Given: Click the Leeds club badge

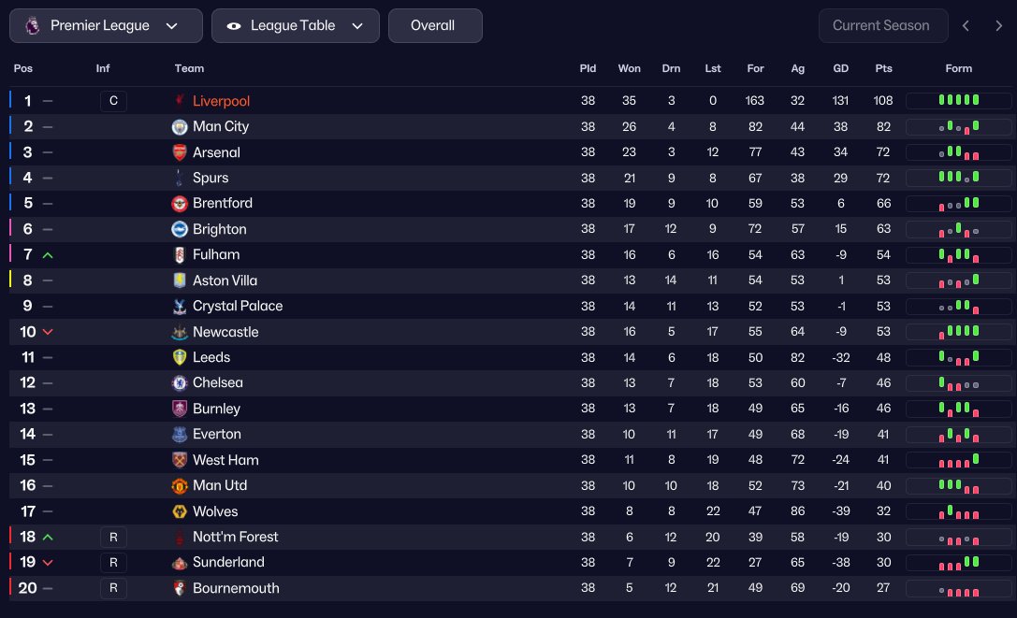Looking at the screenshot, I should click(x=180, y=357).
